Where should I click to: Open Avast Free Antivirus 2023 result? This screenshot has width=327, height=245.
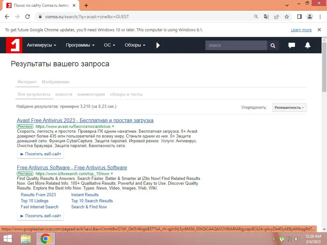coord(85,120)
